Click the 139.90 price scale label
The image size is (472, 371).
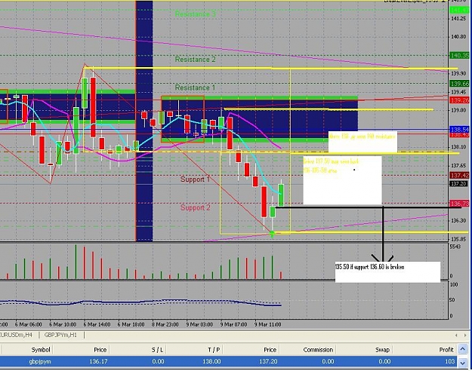coord(458,73)
